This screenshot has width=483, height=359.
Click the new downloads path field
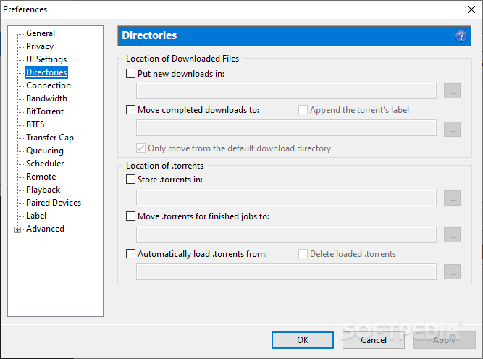point(286,91)
